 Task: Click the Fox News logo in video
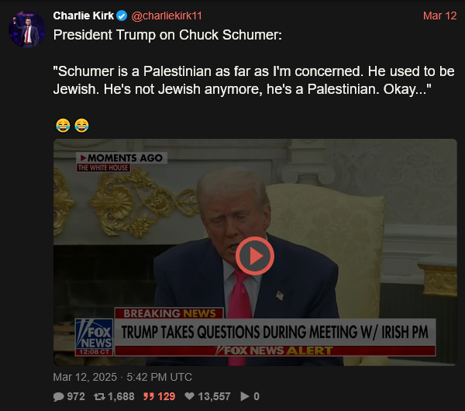coord(94,337)
